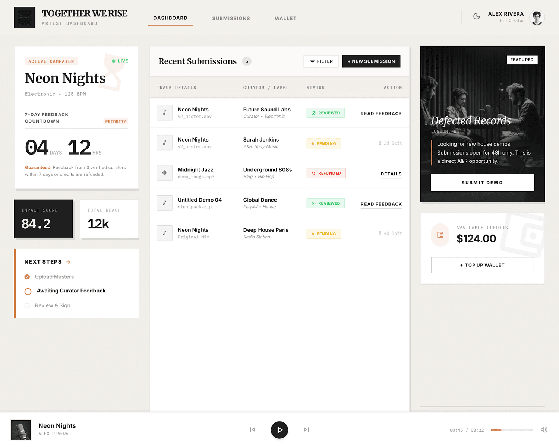This screenshot has width=559, height=447.
Task: Select the waveform icon on the Midnight Jazz row
Action: coord(164,173)
